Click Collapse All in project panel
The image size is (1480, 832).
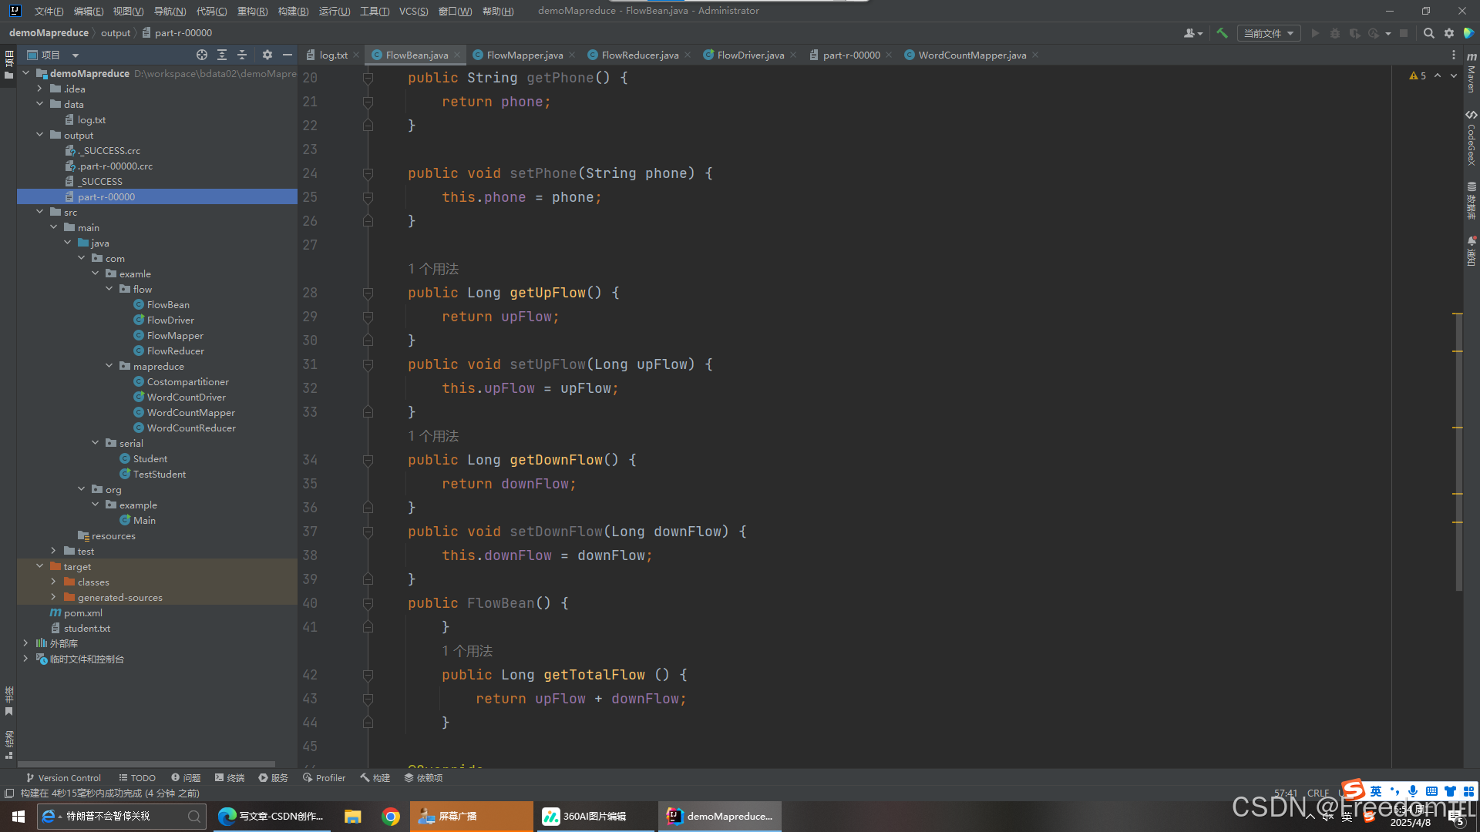click(x=242, y=55)
